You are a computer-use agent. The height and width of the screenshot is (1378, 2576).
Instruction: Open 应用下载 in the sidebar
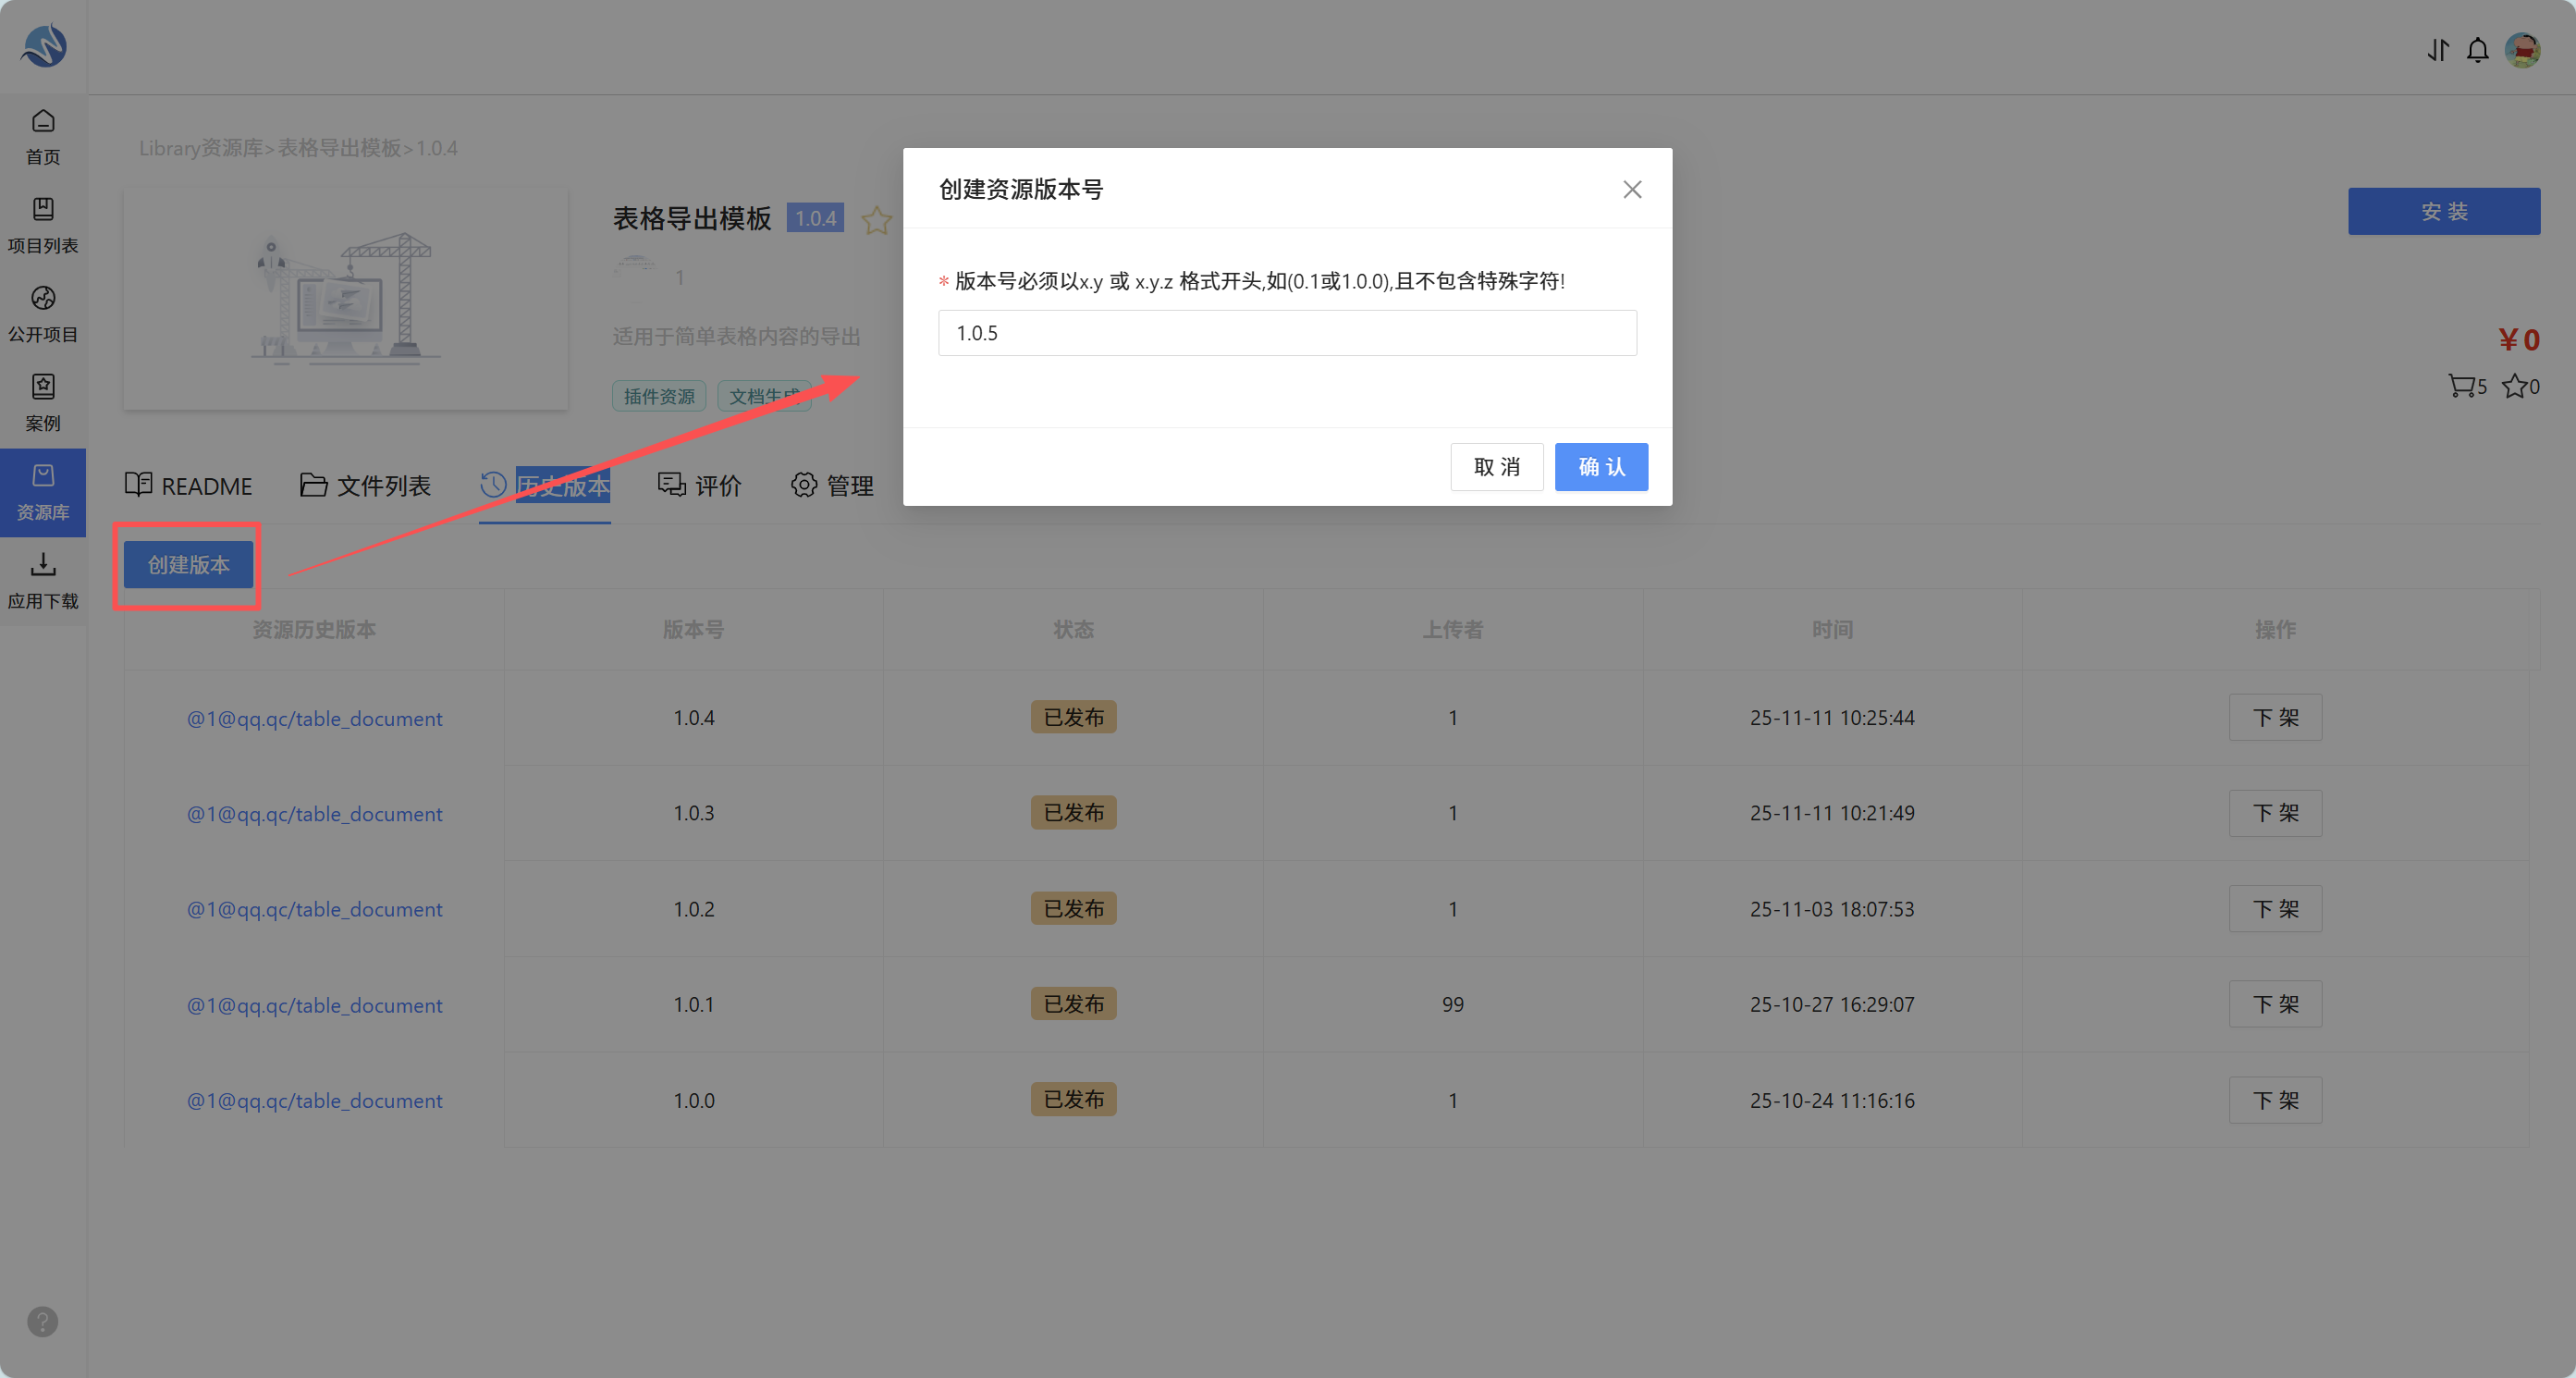click(43, 581)
